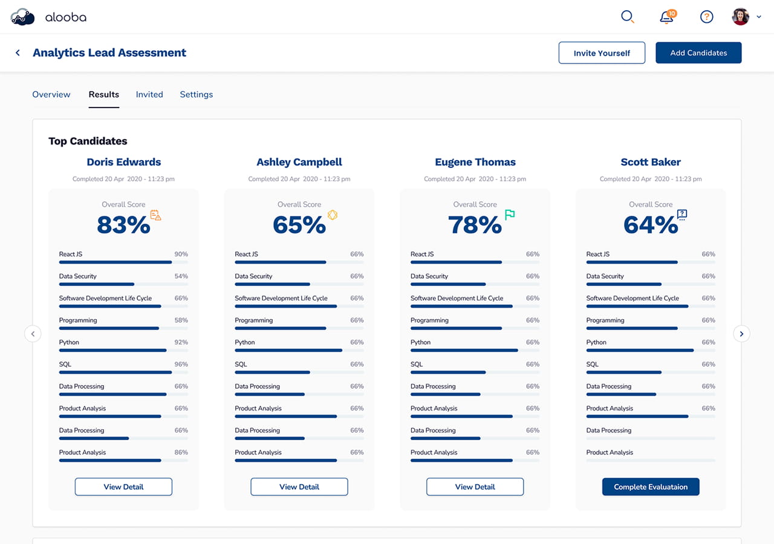This screenshot has width=774, height=544.
Task: Click the 83% overall score
Action: click(x=123, y=225)
